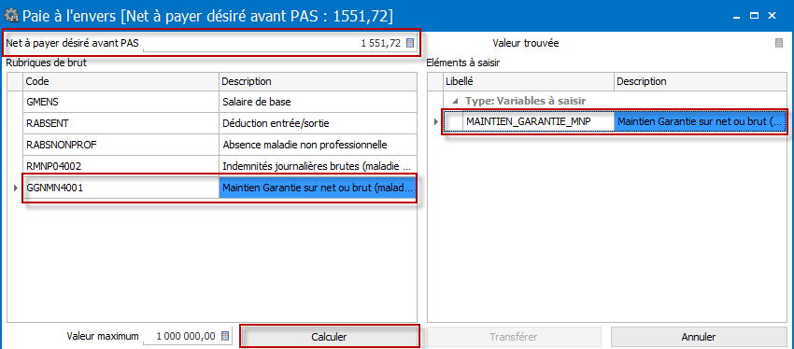
Task: Click 'Absence maladie non professionnelle' cell
Action: tap(318, 146)
